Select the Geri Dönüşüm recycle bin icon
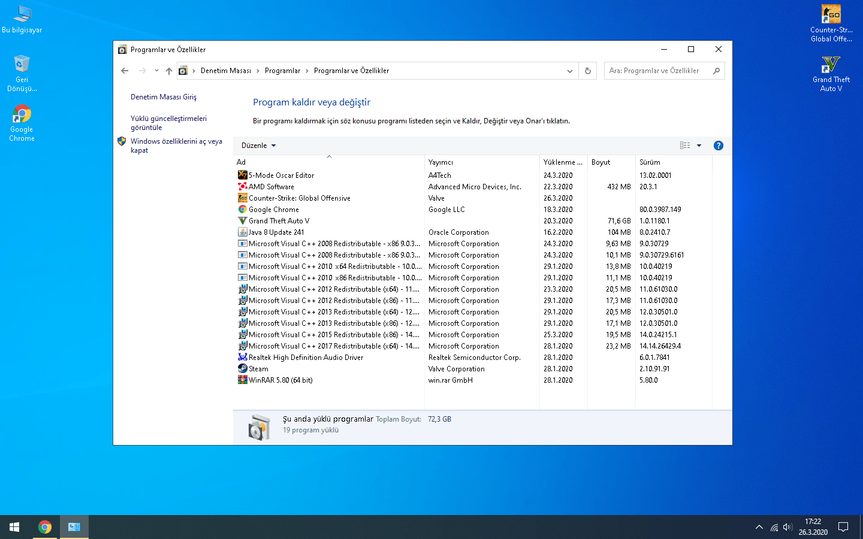The height and width of the screenshot is (539, 863). [22, 73]
